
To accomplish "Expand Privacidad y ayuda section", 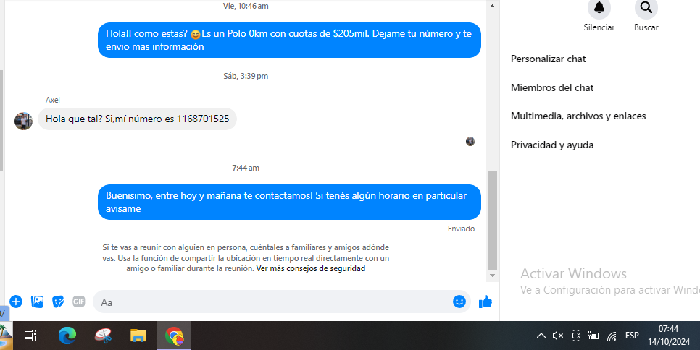I will point(552,145).
